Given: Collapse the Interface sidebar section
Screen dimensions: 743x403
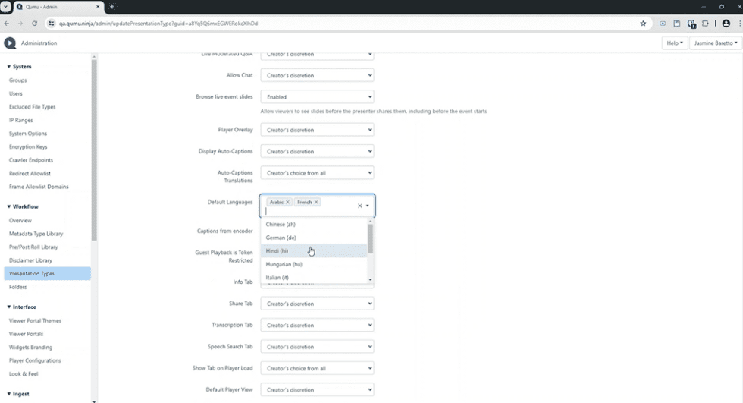Looking at the screenshot, I should (9, 307).
